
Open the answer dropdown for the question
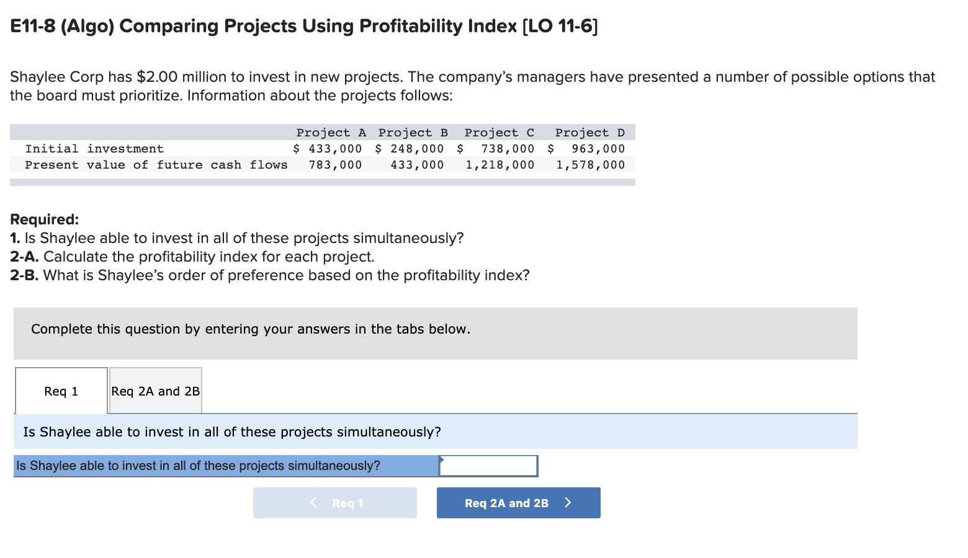point(487,466)
